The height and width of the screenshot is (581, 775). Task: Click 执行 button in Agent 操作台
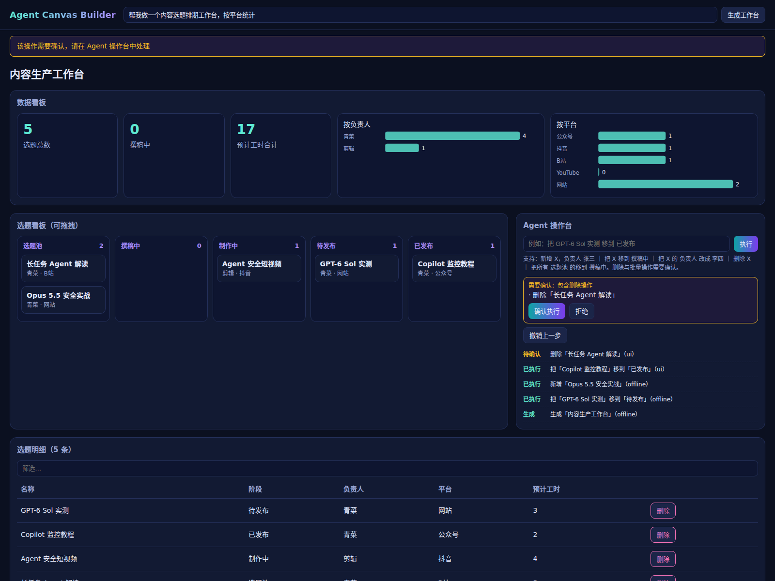[x=745, y=244]
